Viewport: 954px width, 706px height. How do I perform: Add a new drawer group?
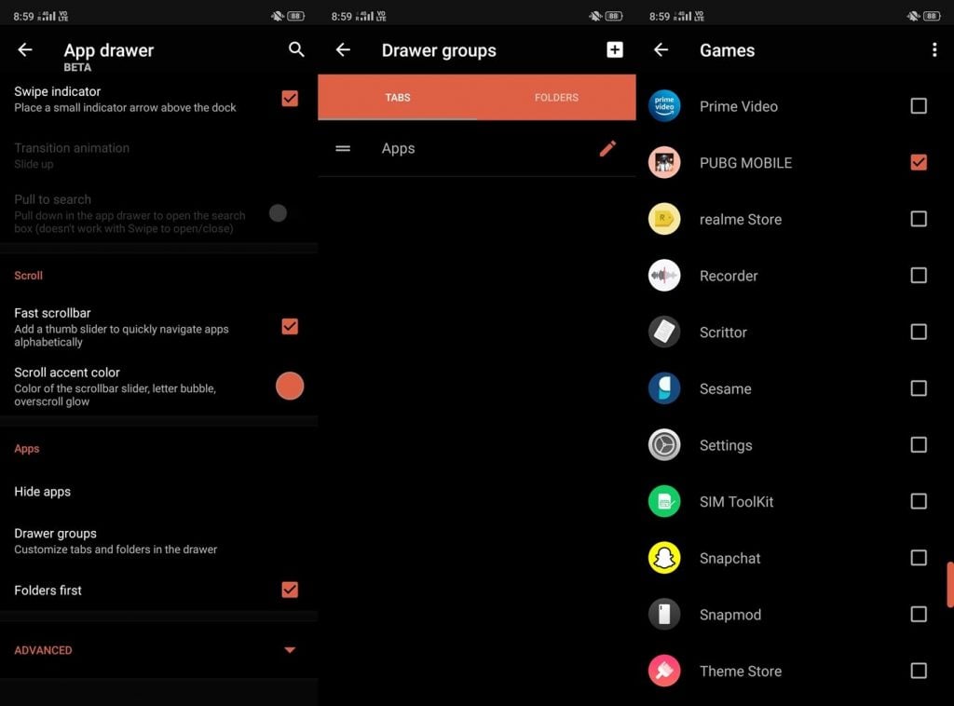tap(615, 50)
